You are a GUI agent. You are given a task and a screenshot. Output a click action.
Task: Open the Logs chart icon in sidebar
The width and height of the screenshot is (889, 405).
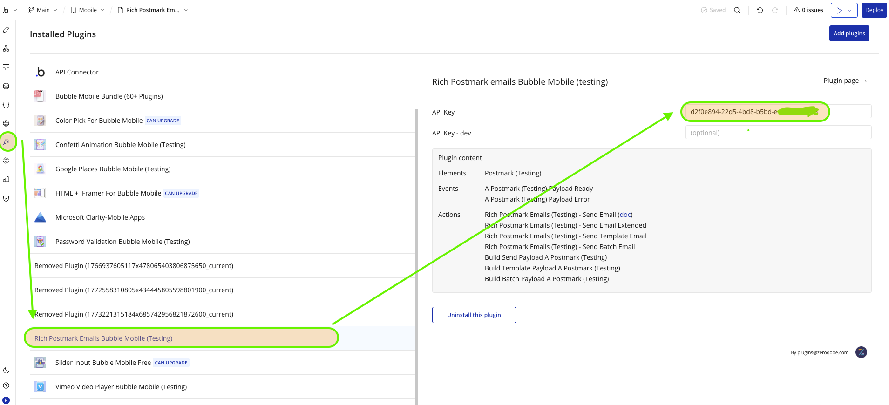pos(6,179)
